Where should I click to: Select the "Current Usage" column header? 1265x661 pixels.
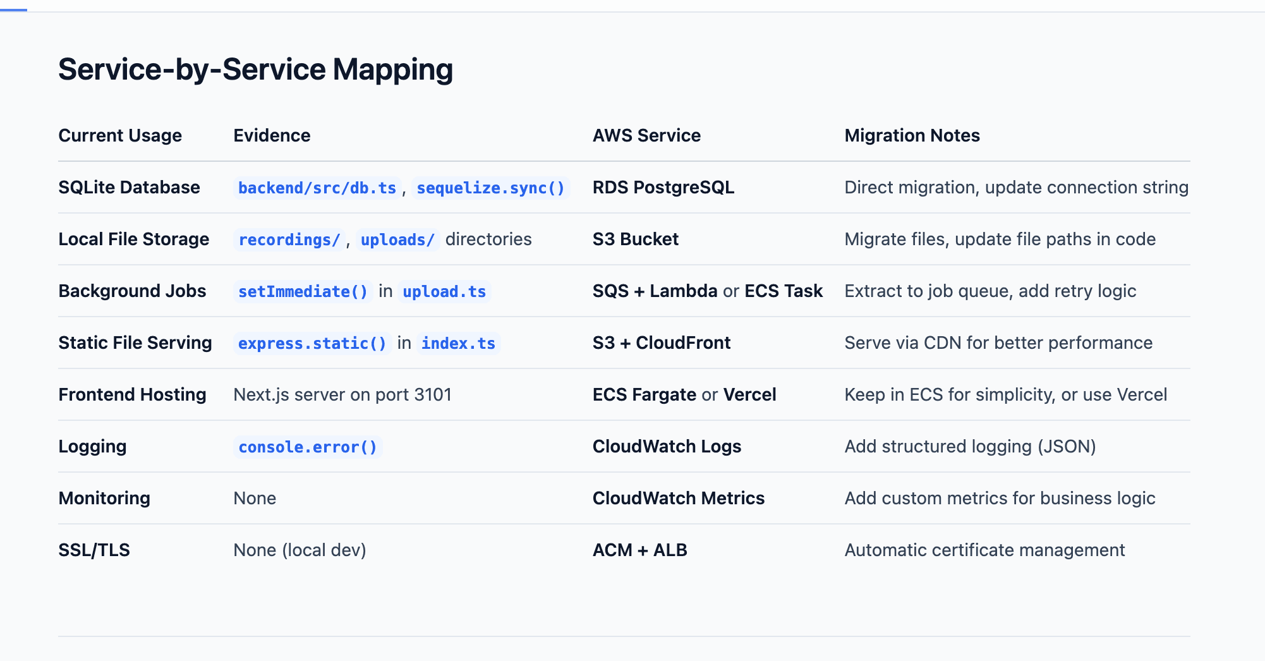pyautogui.click(x=120, y=135)
